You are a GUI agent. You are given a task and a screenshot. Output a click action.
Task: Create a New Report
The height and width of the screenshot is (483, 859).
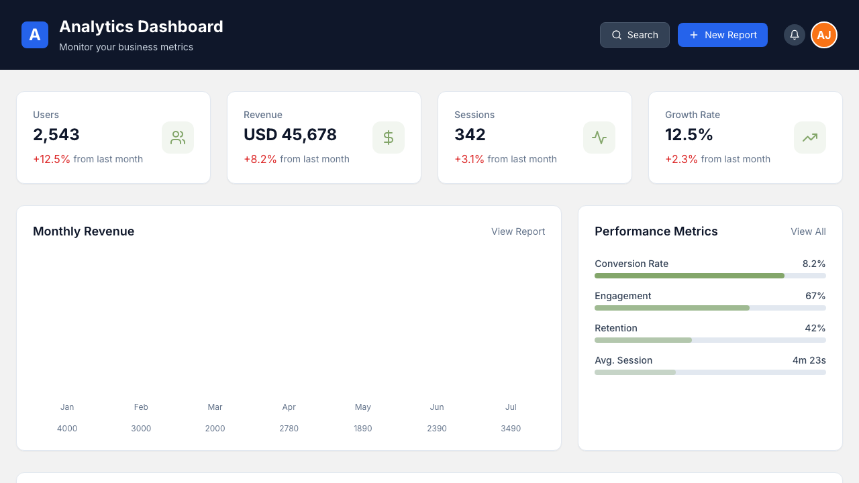[723, 35]
